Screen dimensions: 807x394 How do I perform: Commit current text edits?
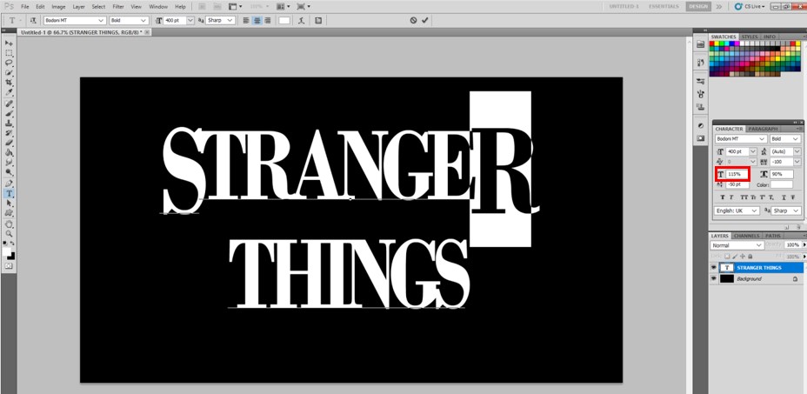tap(424, 20)
